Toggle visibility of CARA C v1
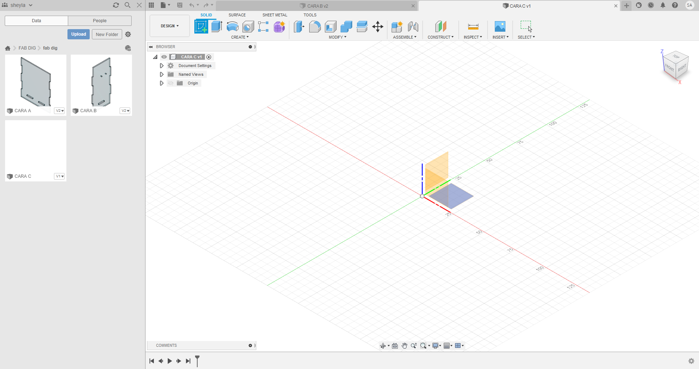This screenshot has width=699, height=369. coord(164,57)
